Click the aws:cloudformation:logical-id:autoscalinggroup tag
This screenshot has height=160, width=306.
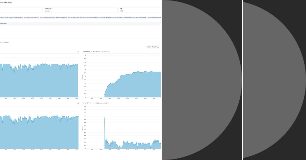click(54, 18)
